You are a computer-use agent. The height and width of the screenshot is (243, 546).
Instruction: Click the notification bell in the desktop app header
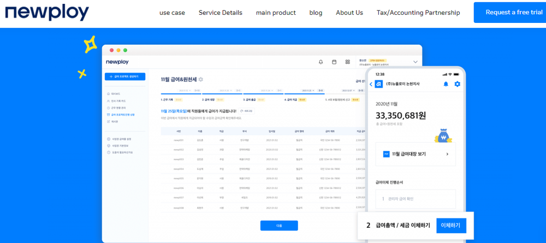pos(321,62)
